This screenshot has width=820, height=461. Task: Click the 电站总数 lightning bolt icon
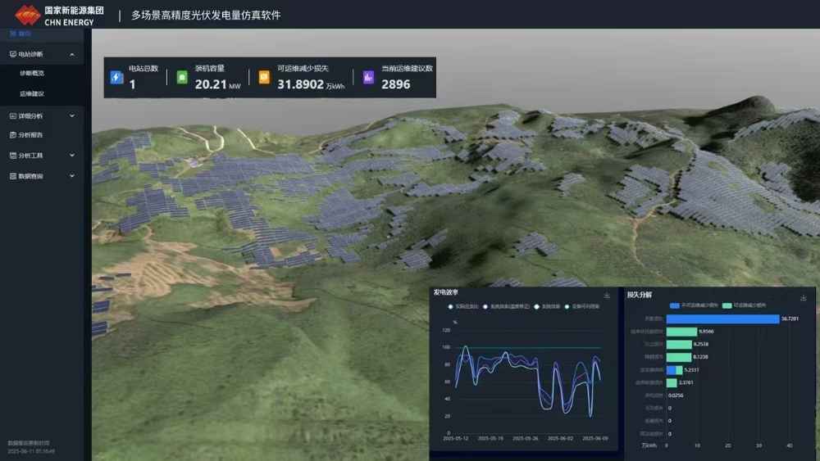click(116, 78)
